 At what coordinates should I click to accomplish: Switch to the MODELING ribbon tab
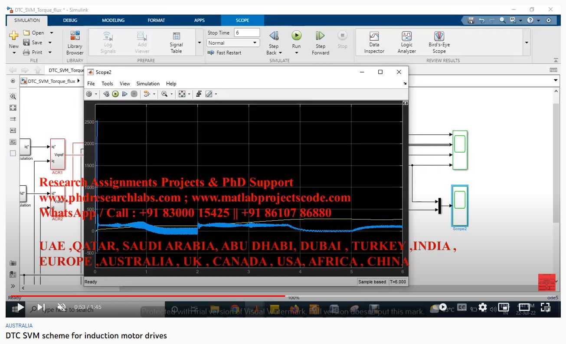click(x=113, y=20)
